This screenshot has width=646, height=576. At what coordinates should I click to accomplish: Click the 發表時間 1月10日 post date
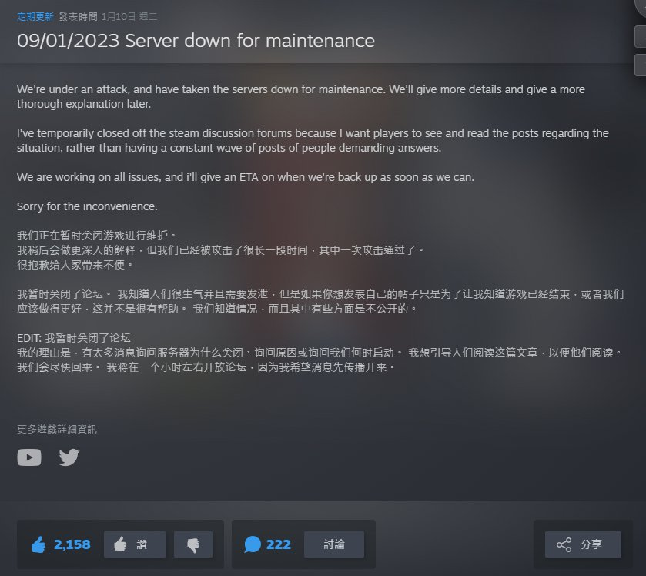click(108, 16)
